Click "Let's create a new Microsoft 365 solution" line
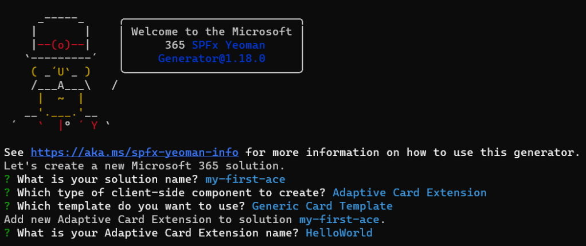 click(144, 166)
